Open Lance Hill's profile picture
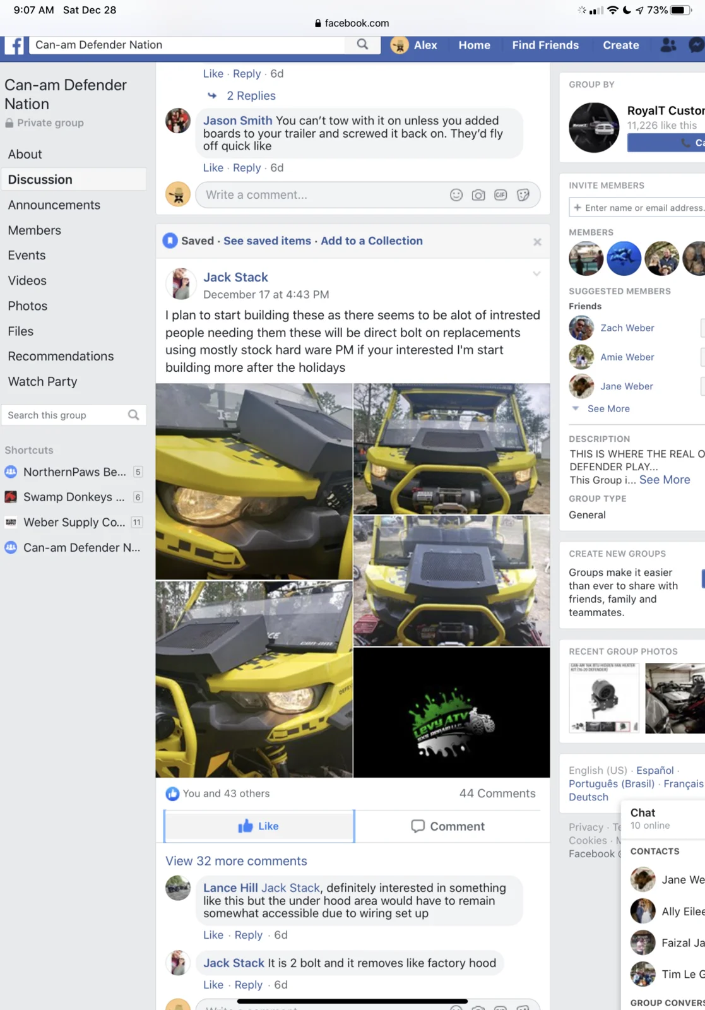Image resolution: width=705 pixels, height=1010 pixels. tap(178, 888)
